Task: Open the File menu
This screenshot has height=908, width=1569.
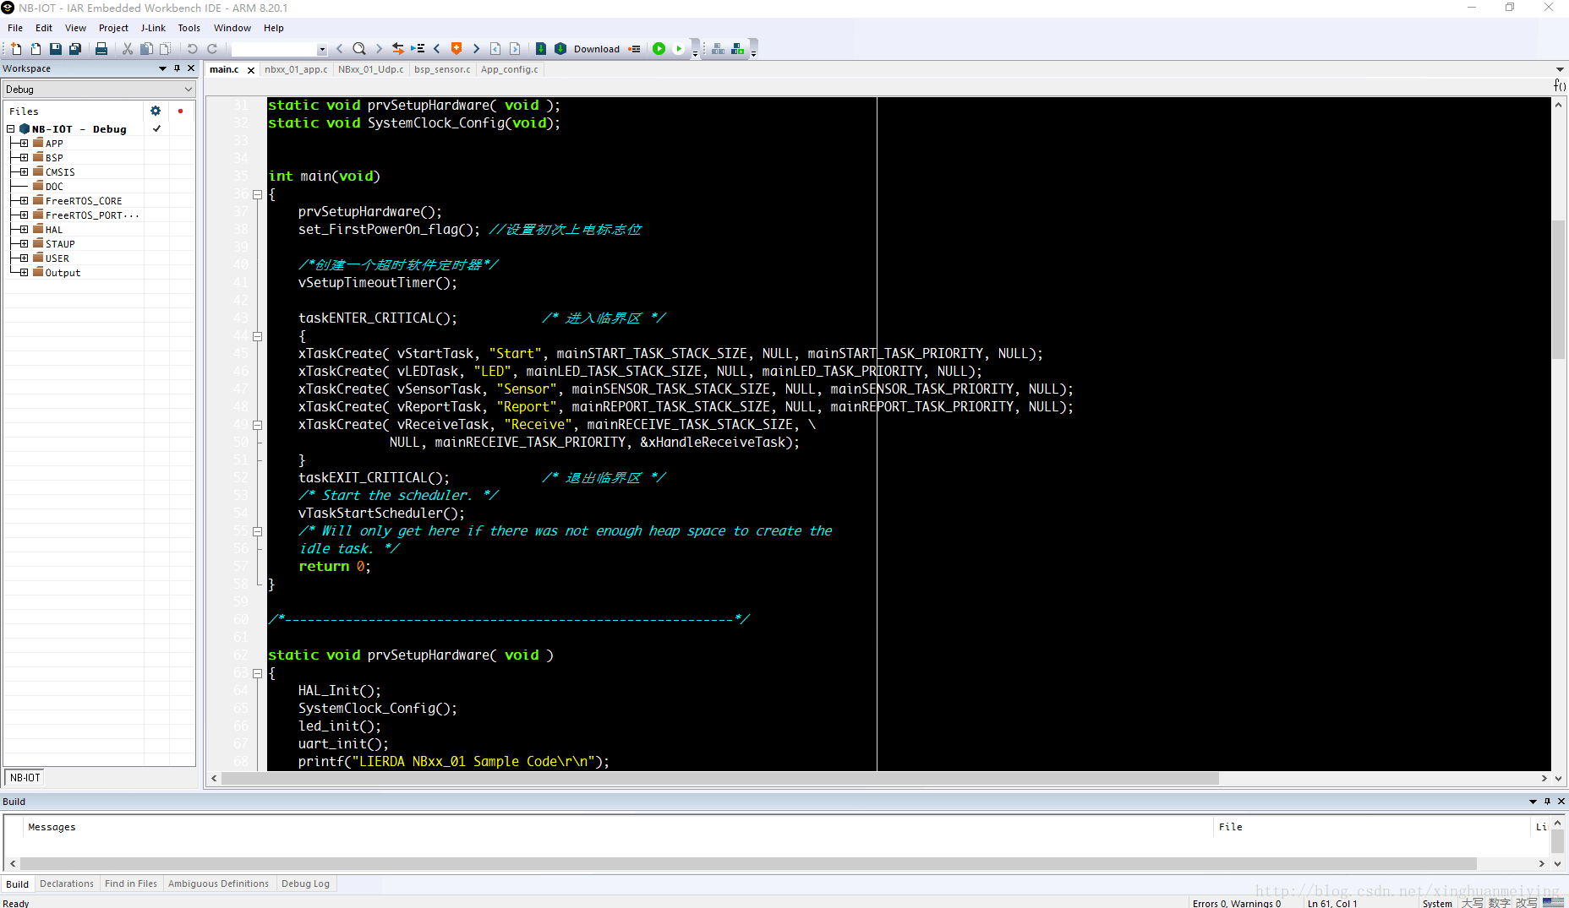Action: [15, 28]
